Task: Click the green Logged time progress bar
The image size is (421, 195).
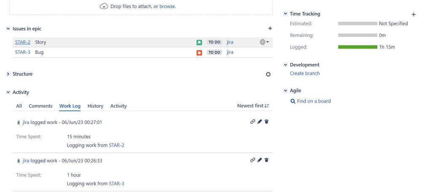Action: tap(358, 47)
